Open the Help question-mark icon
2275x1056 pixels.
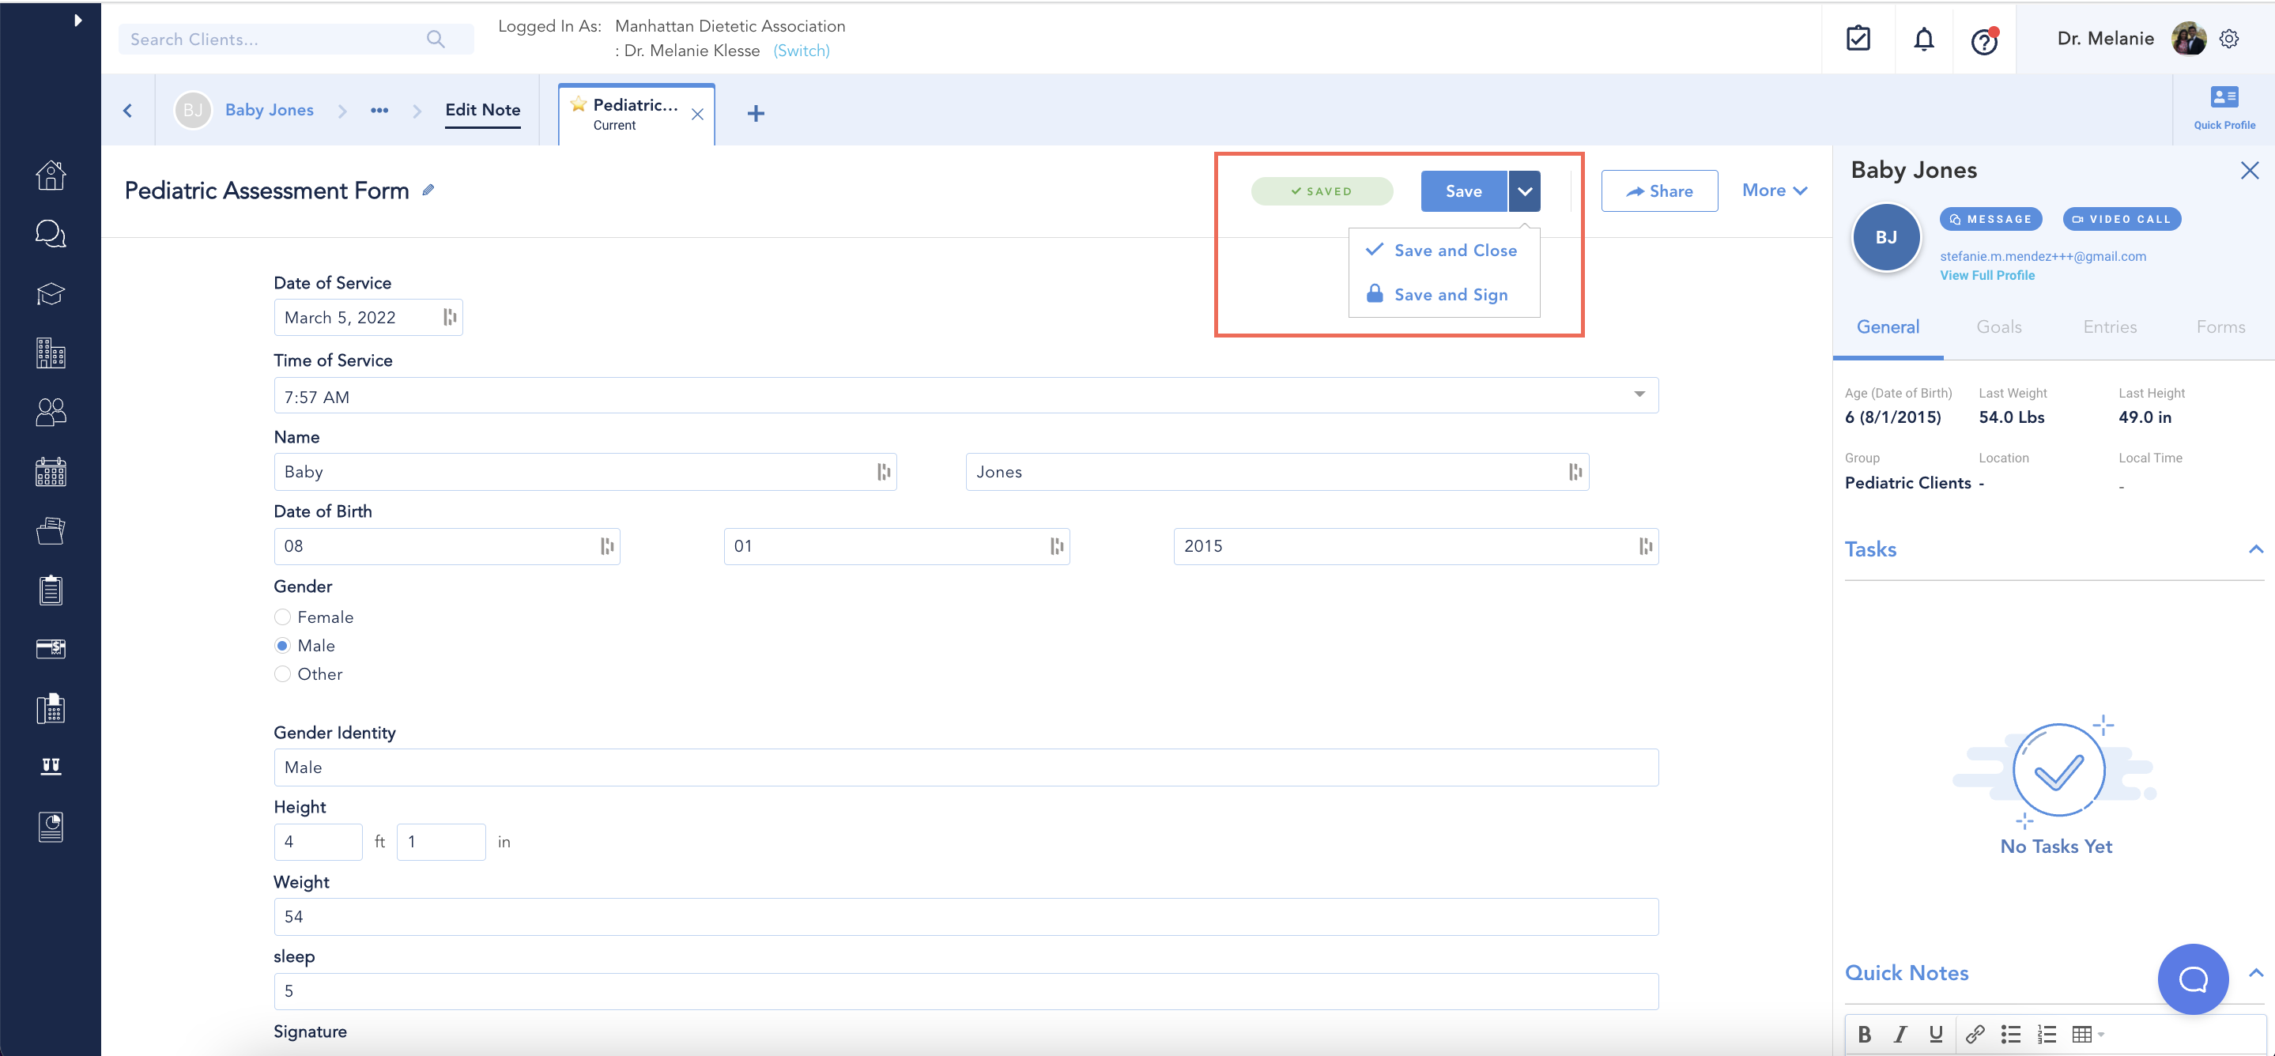click(x=1983, y=39)
